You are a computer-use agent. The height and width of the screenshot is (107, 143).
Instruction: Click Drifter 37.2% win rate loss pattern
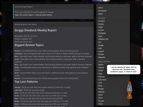41,101
